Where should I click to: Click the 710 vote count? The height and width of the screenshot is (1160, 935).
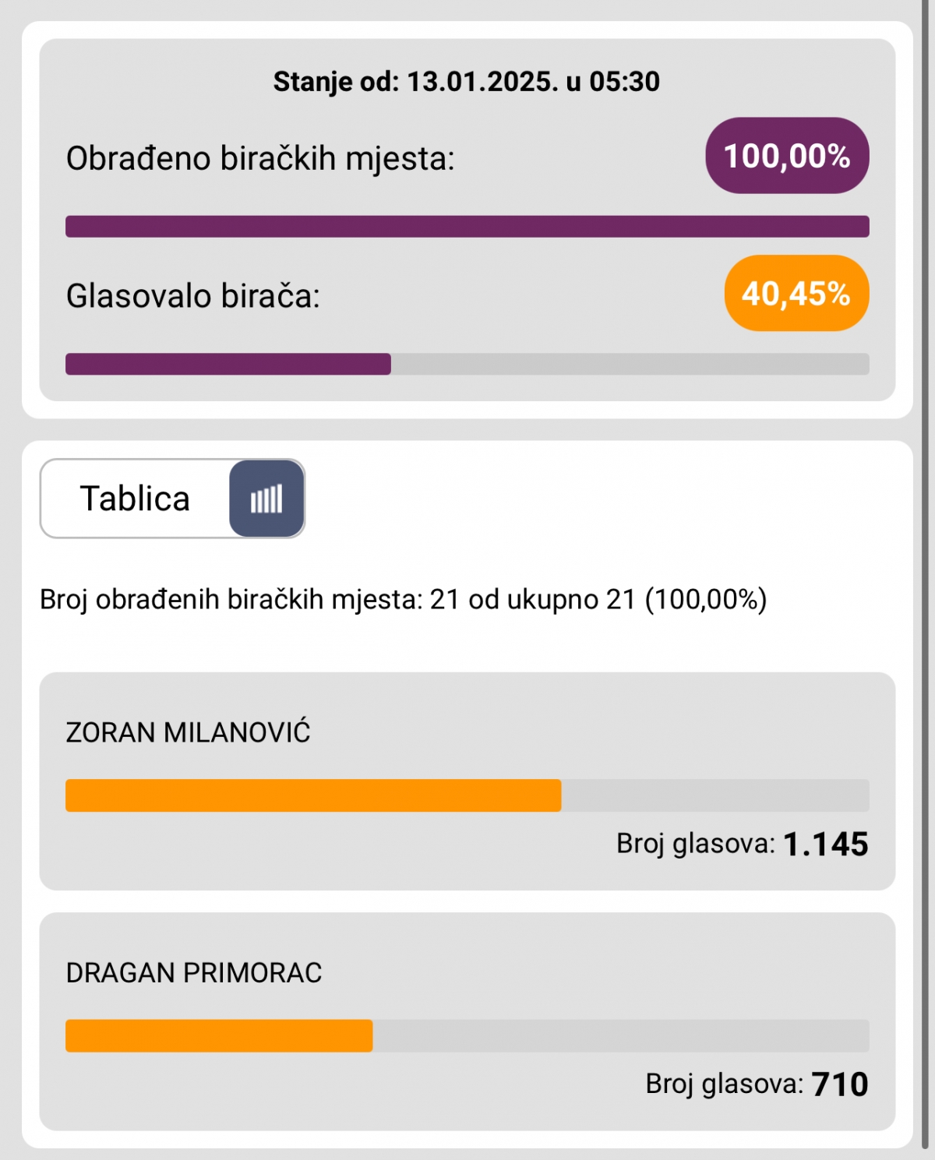(840, 1084)
